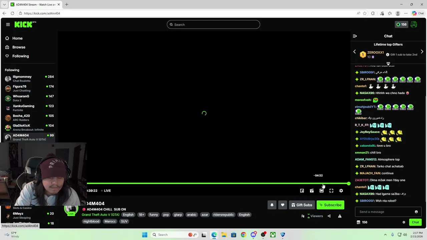This screenshot has width=427, height=240.
Task: Open the hamburger sidebar menu
Action: [8, 24]
